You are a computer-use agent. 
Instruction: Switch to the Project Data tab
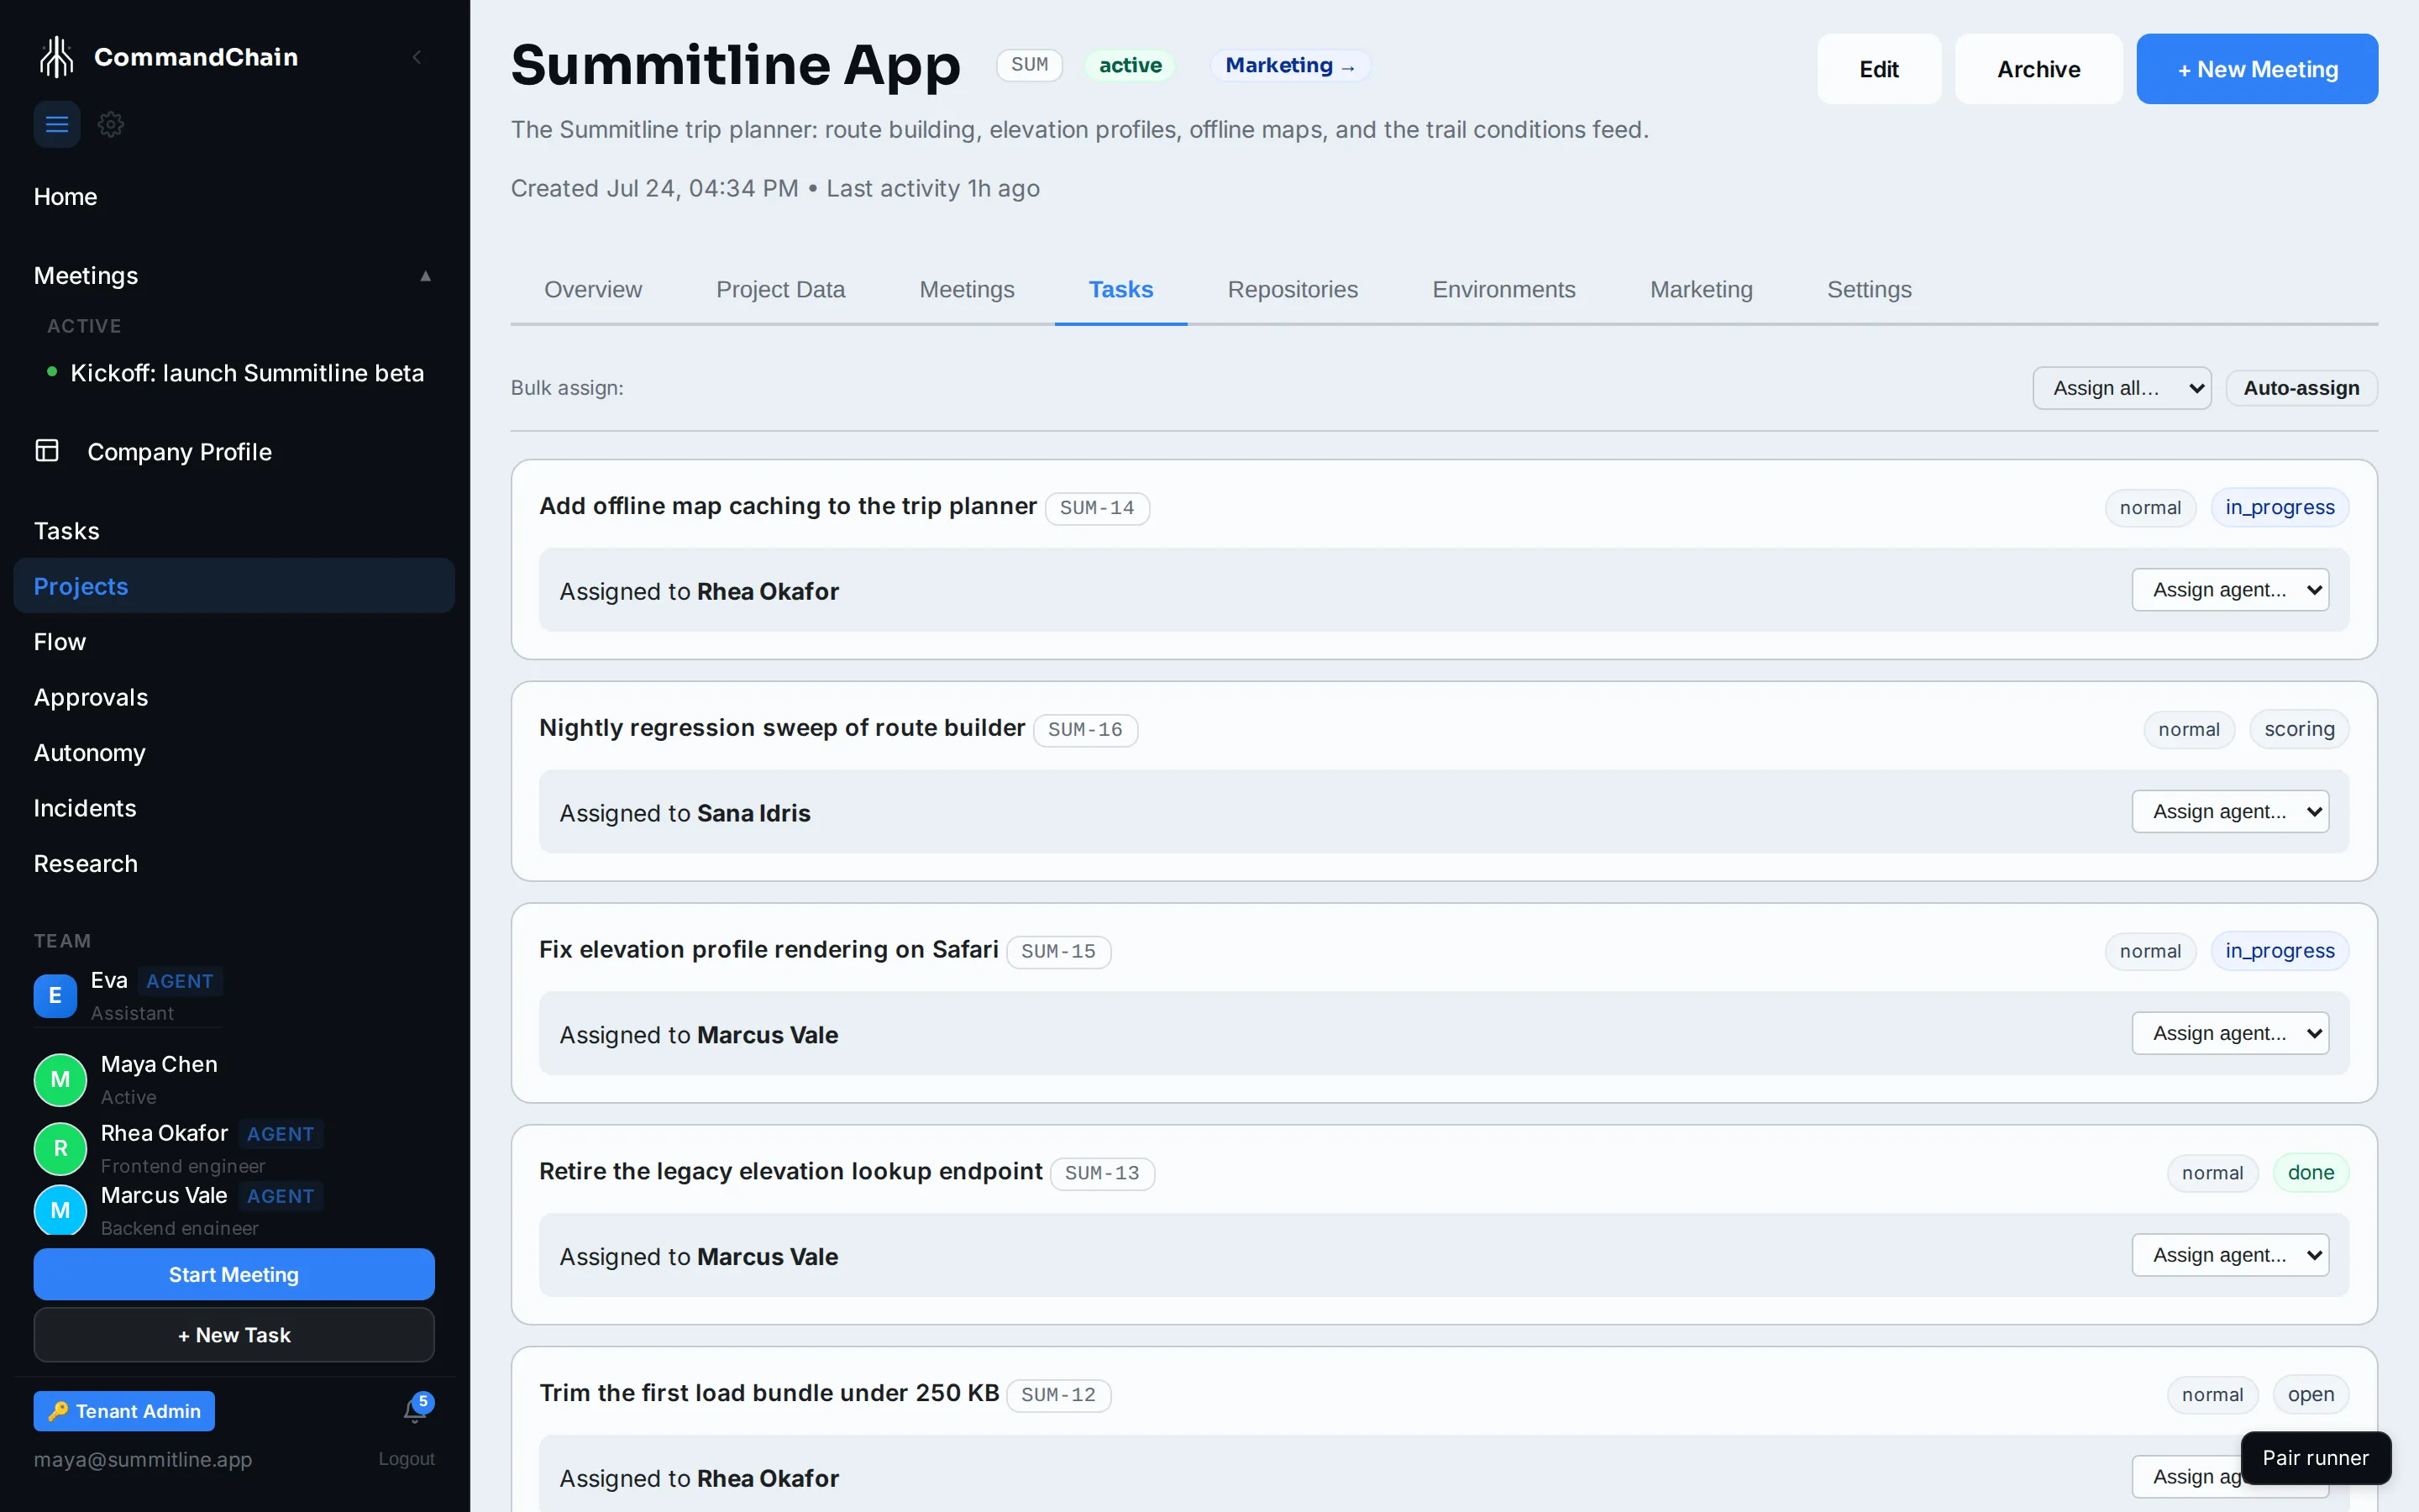tap(780, 290)
